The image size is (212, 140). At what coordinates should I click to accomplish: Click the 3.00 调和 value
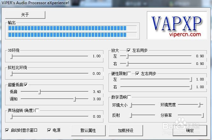coord(97,99)
